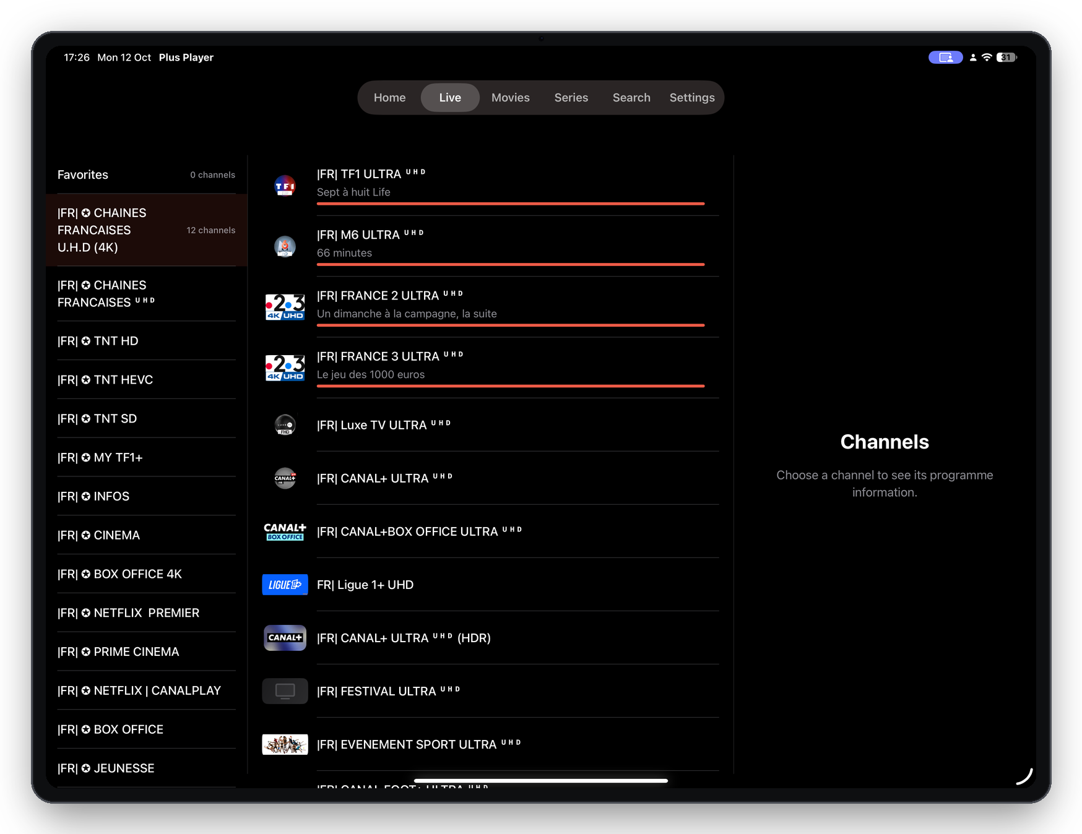Click the CANAL+ HDR channel logo

tap(285, 638)
